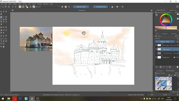This screenshot has height=101, width=179.
Task: Hide the Paint Layer 1 layer
Action: (x=156, y=49)
